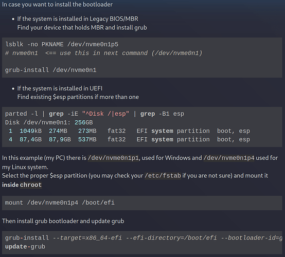Click 'Find existing $esp partitions if more than one'
Viewport: 285px width, 257px height.
pyautogui.click(x=78, y=97)
